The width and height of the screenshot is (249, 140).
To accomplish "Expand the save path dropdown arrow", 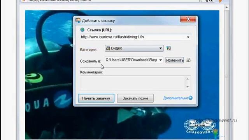I will tap(161, 60).
